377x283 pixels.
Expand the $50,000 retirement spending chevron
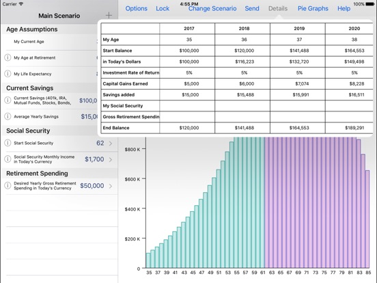tap(111, 186)
